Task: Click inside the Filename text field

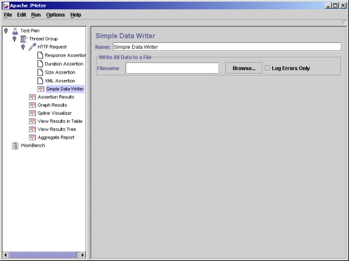Action: click(x=172, y=68)
